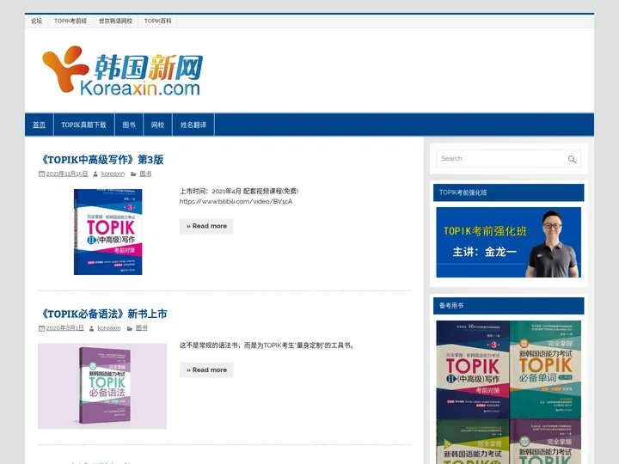Click the Koreaxin.com site logo
Screen dimensions: 619x464
[122, 71]
